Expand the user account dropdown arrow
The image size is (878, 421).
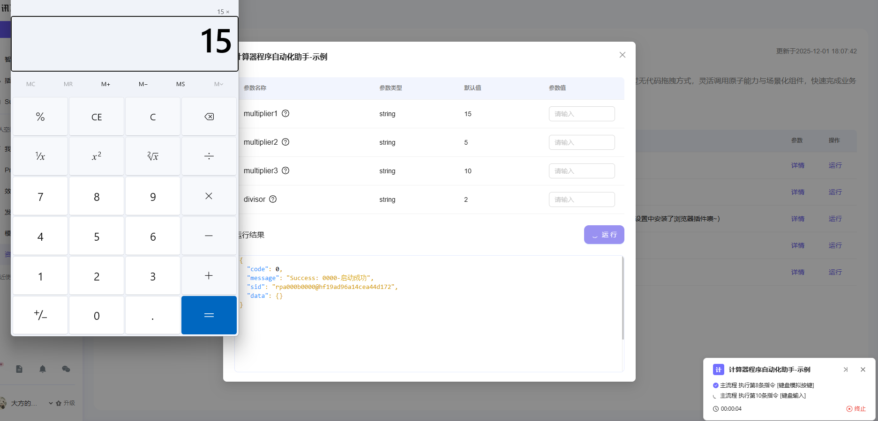(x=51, y=403)
